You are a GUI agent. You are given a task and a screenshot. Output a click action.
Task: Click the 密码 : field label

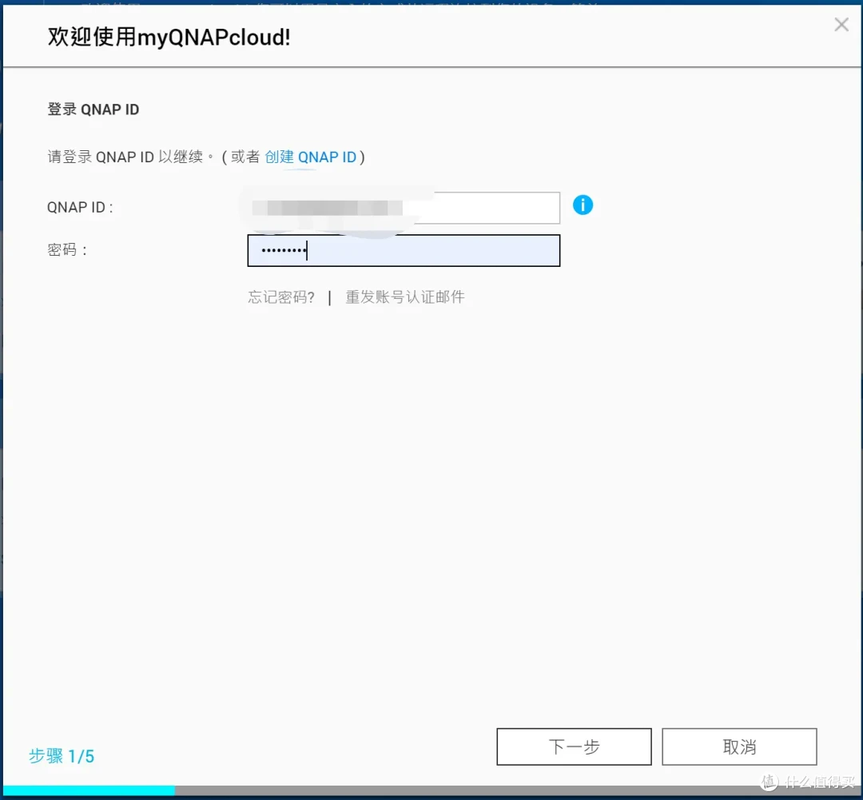[x=67, y=250]
